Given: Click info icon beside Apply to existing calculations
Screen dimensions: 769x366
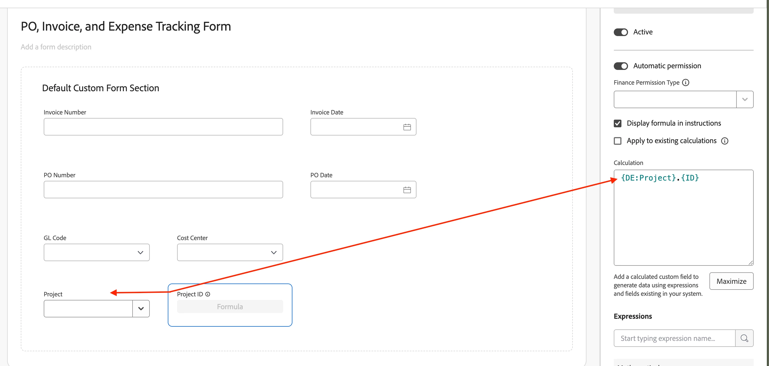Looking at the screenshot, I should [x=724, y=141].
